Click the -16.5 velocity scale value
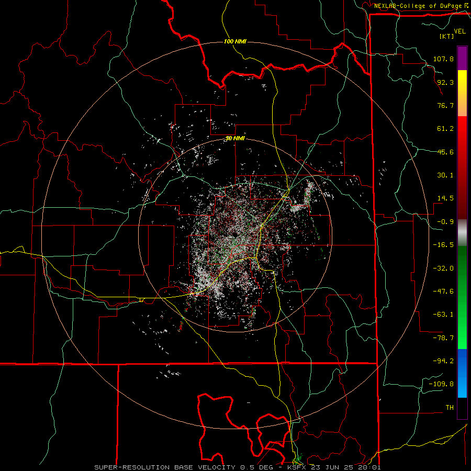This screenshot has height=471, width=471. [443, 245]
